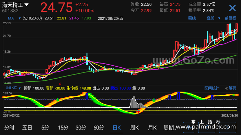The width and height of the screenshot is (241, 135).
Task: Tap the crosshair plus button
Action: point(188,127)
